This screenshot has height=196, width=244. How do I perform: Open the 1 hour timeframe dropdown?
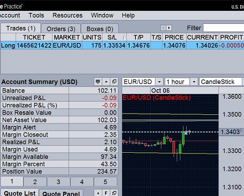194,82
